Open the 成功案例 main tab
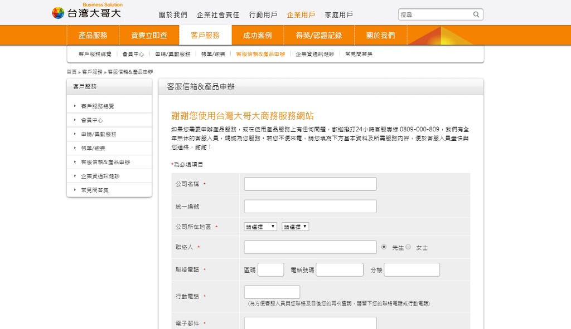The width and height of the screenshot is (571, 329). tap(258, 35)
